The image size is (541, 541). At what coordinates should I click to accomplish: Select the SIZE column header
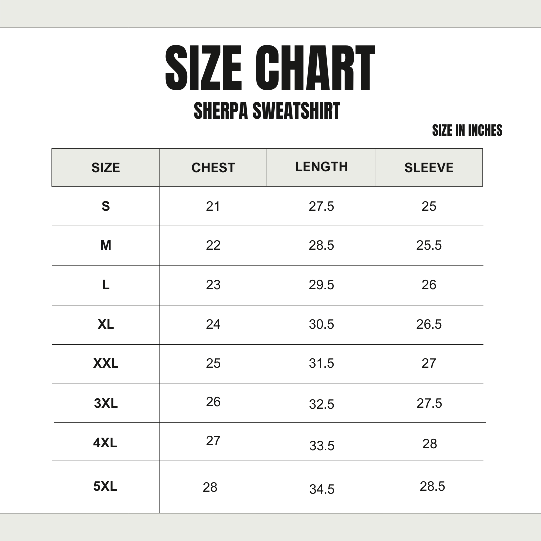(106, 168)
